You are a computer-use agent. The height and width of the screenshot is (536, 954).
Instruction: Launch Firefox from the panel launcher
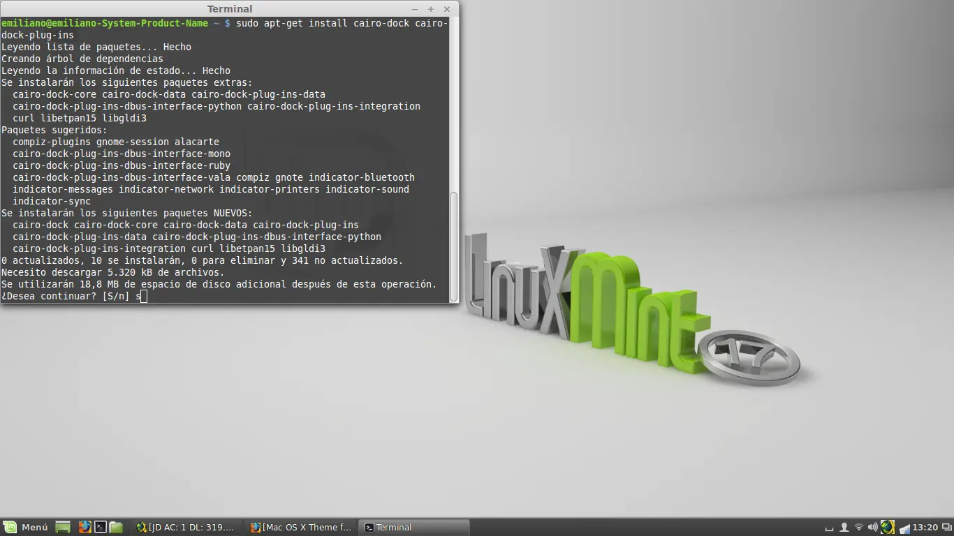pos(85,528)
